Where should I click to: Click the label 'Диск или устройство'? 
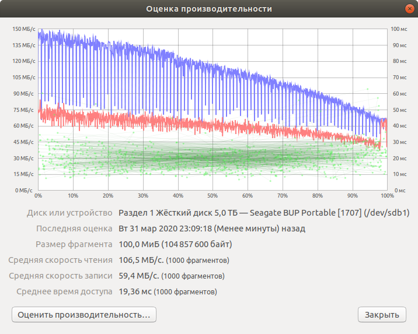point(69,213)
